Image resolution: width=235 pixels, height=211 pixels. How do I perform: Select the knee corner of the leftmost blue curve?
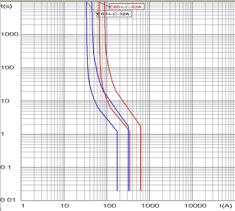117,132
